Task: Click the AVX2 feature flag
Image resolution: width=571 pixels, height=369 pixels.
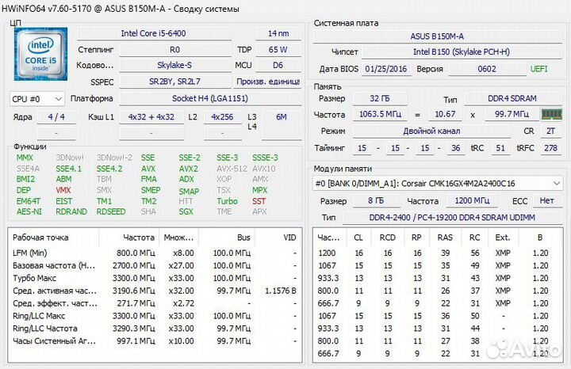Action: pos(188,169)
